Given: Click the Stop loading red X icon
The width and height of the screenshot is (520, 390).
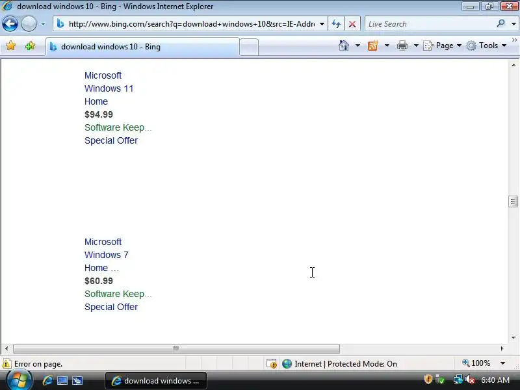Looking at the screenshot, I should pyautogui.click(x=352, y=24).
